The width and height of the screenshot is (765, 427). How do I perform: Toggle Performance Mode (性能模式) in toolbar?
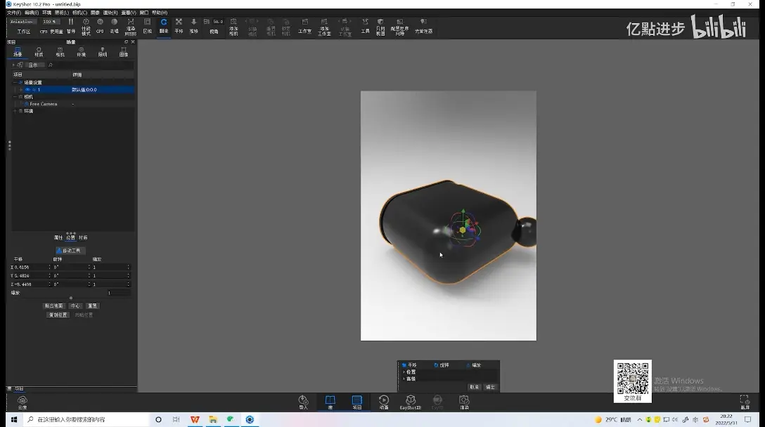click(86, 27)
